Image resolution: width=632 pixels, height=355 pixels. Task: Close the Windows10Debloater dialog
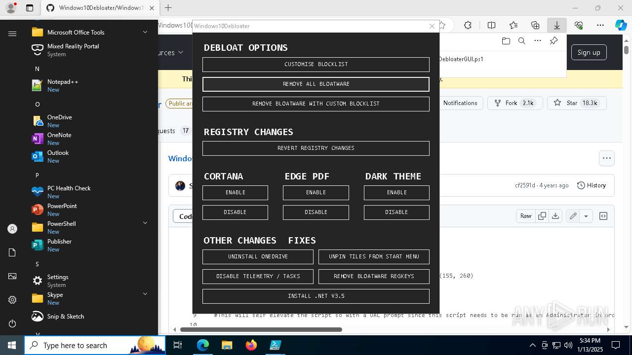(x=432, y=26)
